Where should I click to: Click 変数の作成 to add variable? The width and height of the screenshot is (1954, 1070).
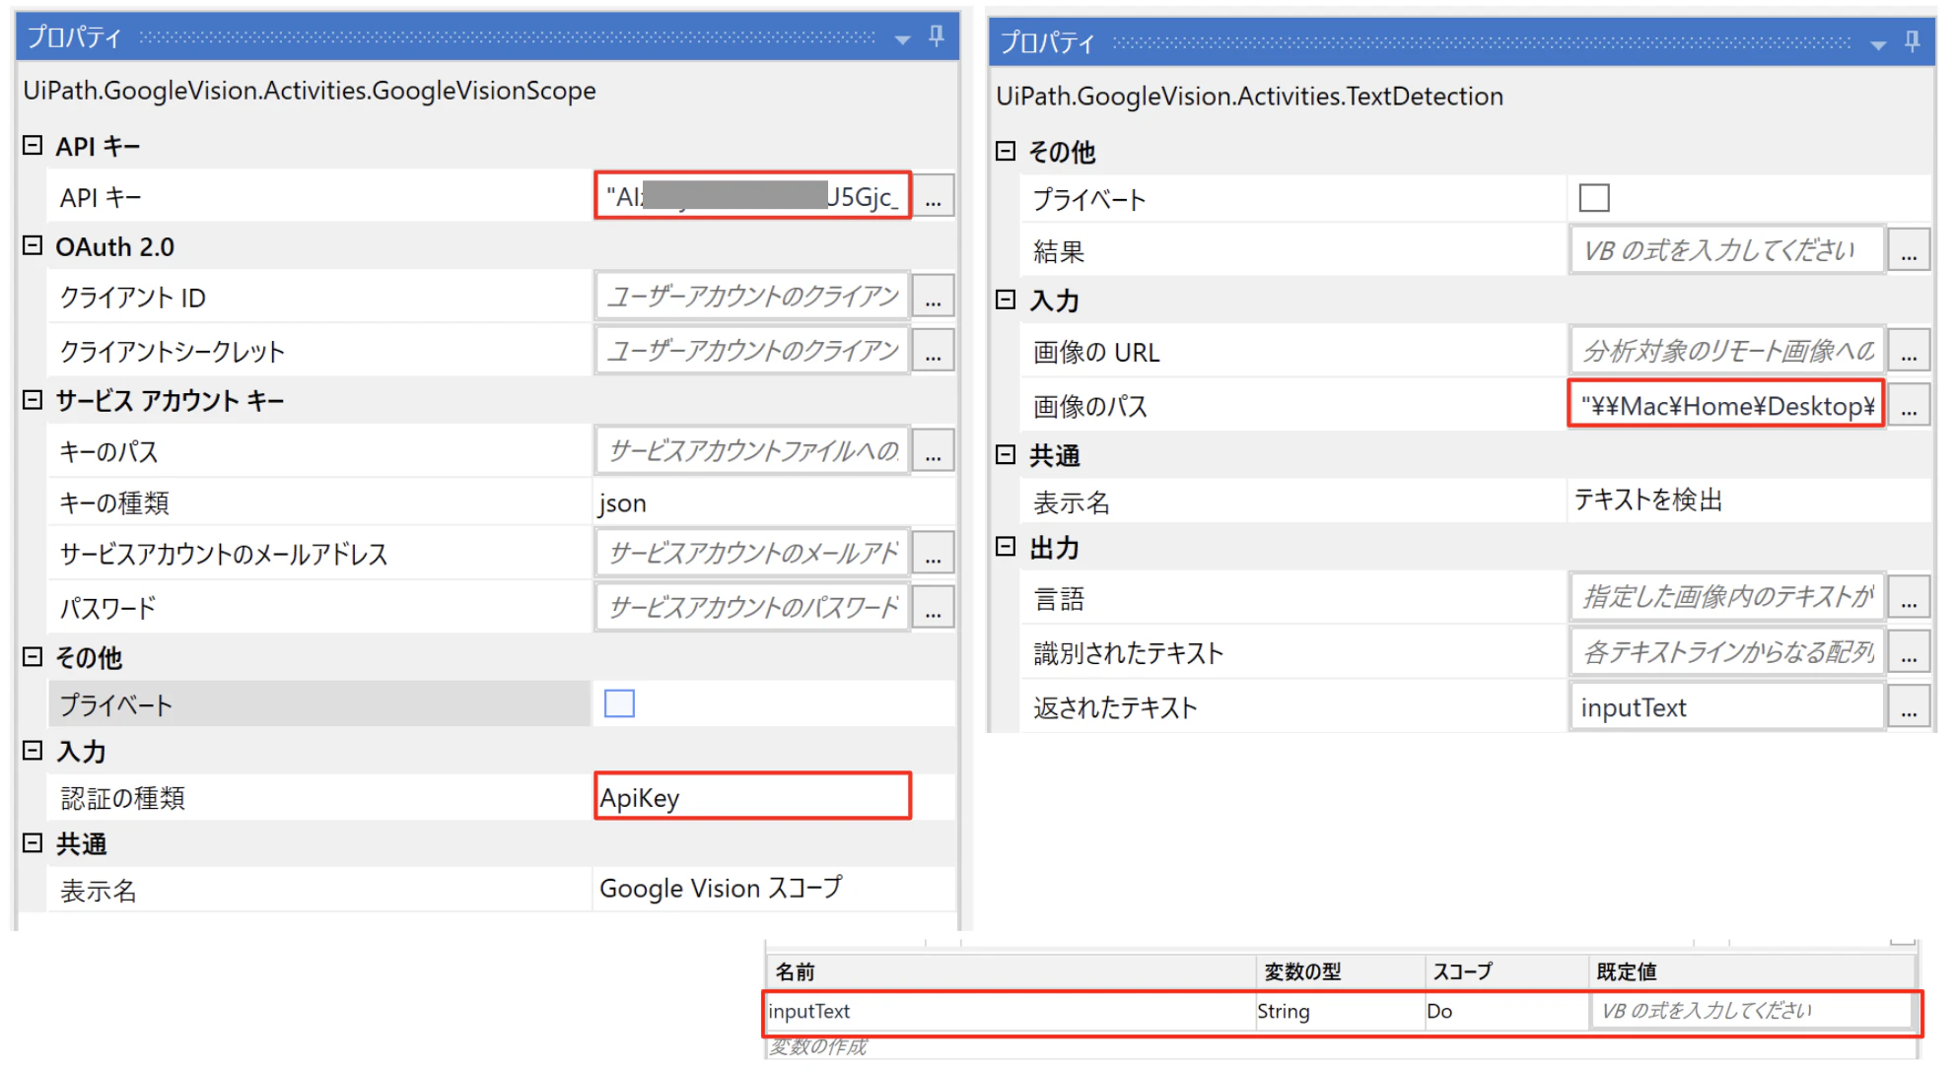point(818,1046)
